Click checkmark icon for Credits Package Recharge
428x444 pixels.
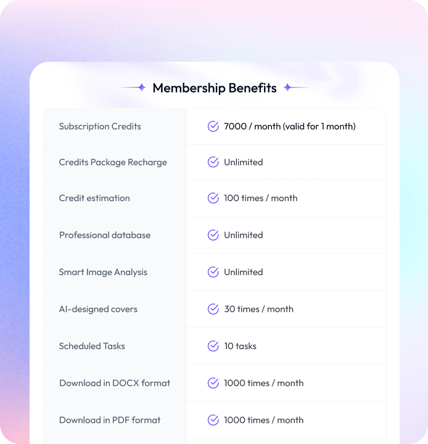pos(213,162)
